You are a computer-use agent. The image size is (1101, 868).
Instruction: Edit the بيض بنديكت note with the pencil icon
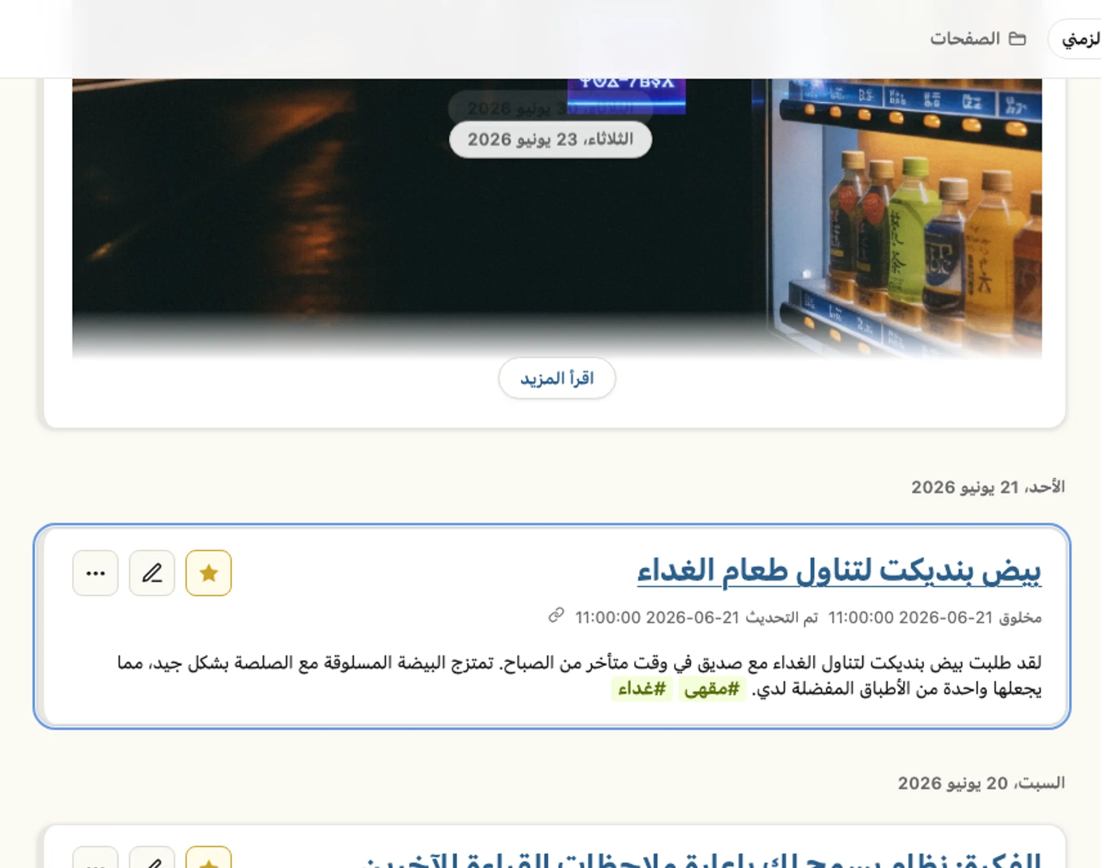pos(152,573)
